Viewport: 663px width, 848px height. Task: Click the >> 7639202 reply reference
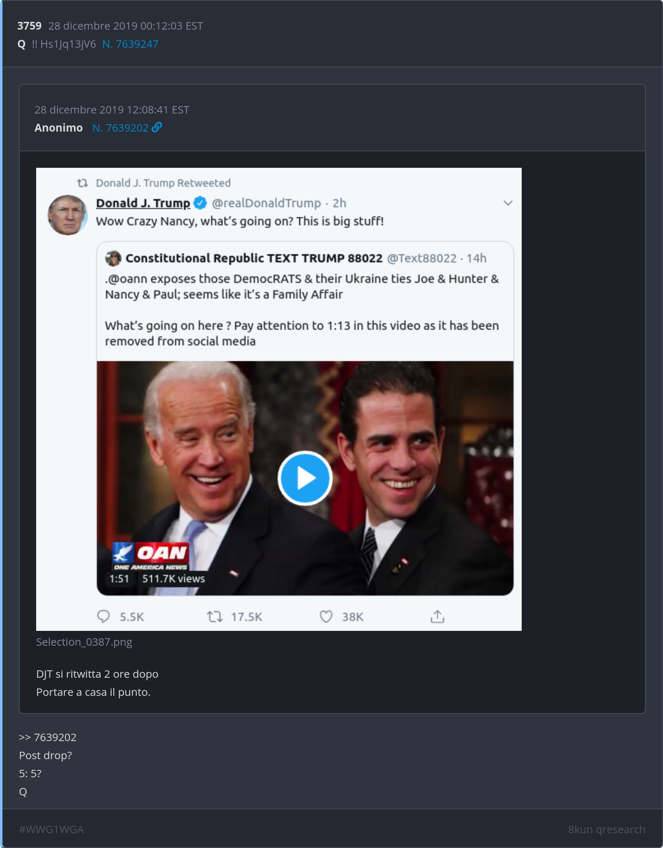point(48,737)
